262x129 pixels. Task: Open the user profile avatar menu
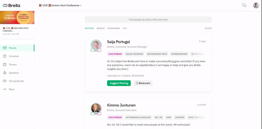[256, 5]
